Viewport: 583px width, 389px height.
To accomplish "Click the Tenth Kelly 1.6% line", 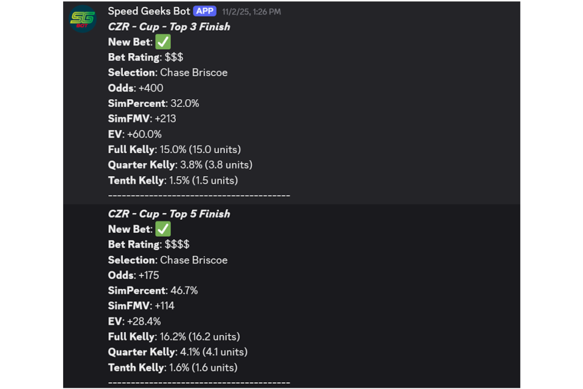I will coord(173,368).
